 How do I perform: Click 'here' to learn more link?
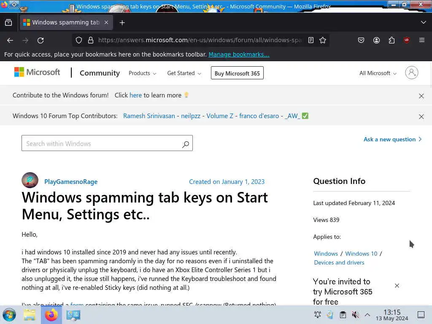[x=135, y=95]
